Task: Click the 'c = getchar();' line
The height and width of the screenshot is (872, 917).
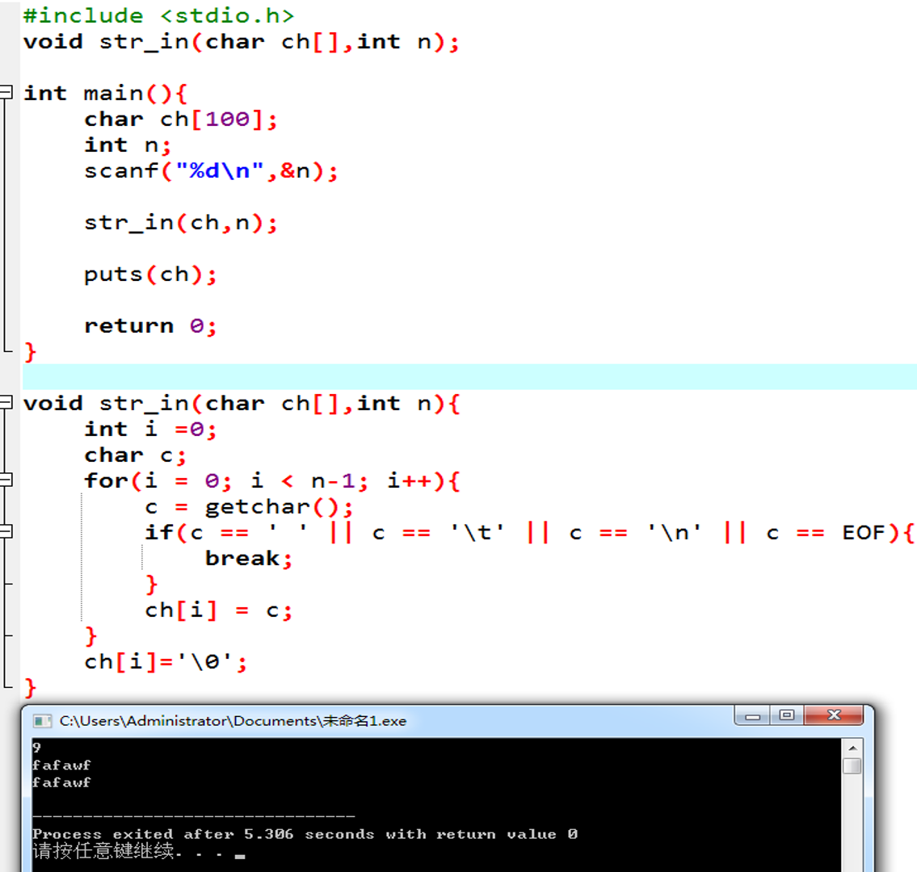Action: point(249,507)
